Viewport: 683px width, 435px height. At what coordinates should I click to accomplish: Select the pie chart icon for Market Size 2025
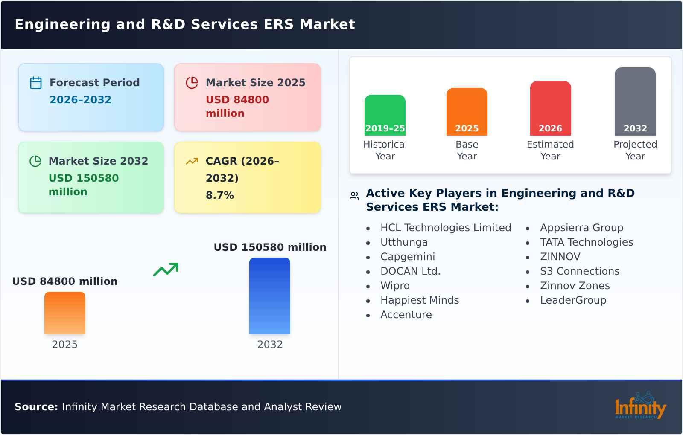tap(192, 82)
